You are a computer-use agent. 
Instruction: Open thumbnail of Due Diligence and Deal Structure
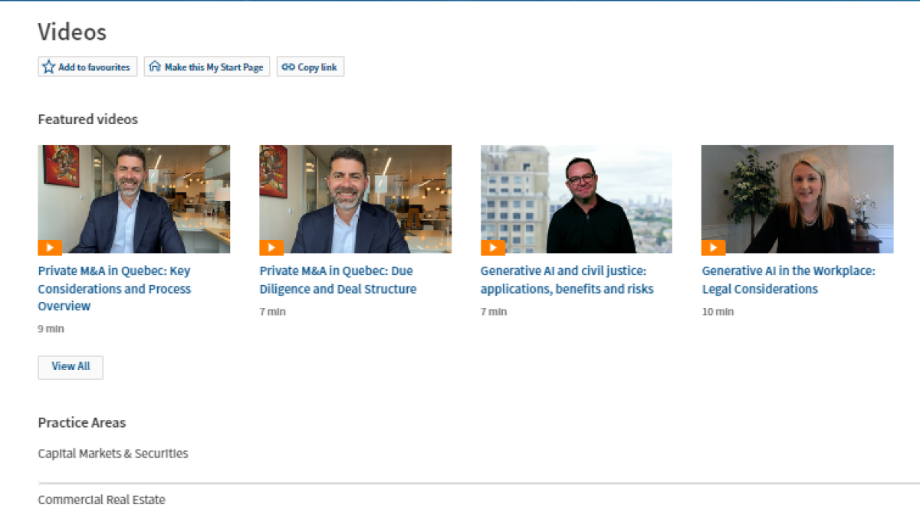pos(355,199)
